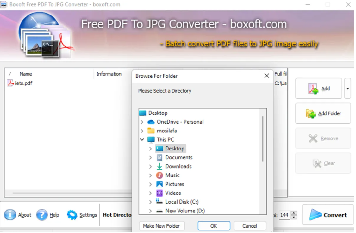This screenshot has height=233, width=356.
Task: Open the Help question mark icon
Action: pos(42,216)
